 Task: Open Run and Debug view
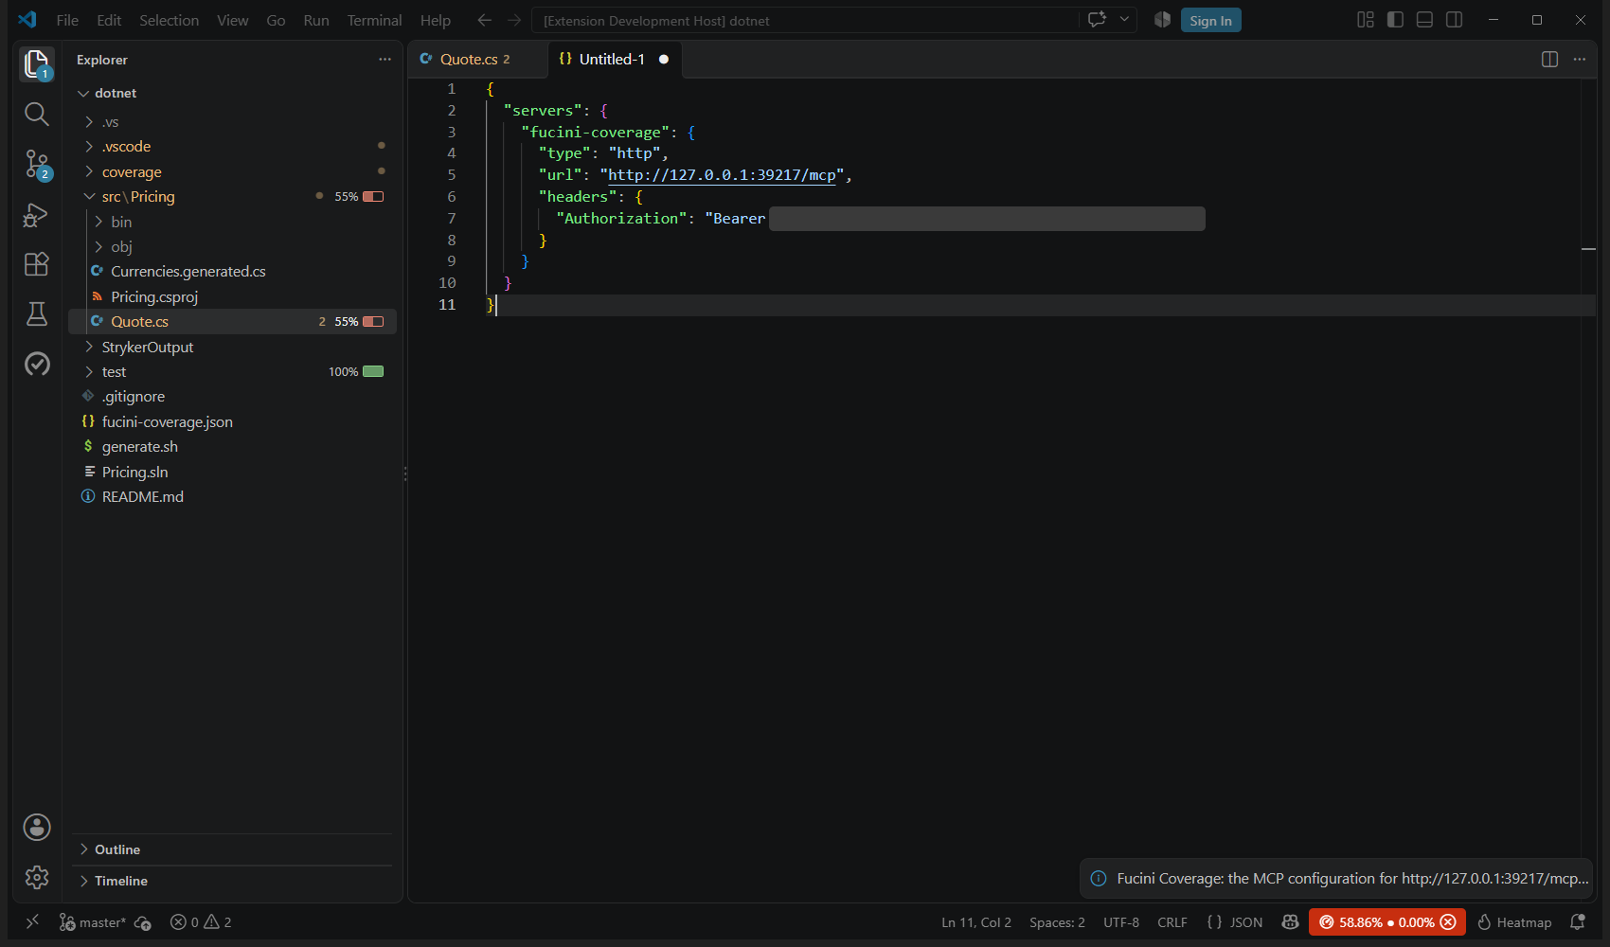coord(37,215)
